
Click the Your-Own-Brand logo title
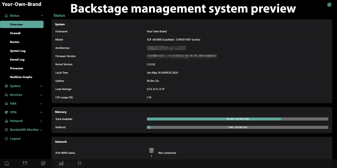[x=22, y=4]
